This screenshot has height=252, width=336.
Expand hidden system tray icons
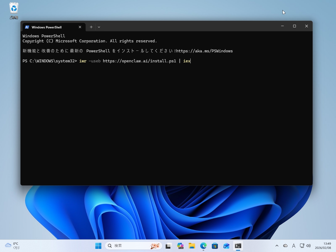click(277, 245)
